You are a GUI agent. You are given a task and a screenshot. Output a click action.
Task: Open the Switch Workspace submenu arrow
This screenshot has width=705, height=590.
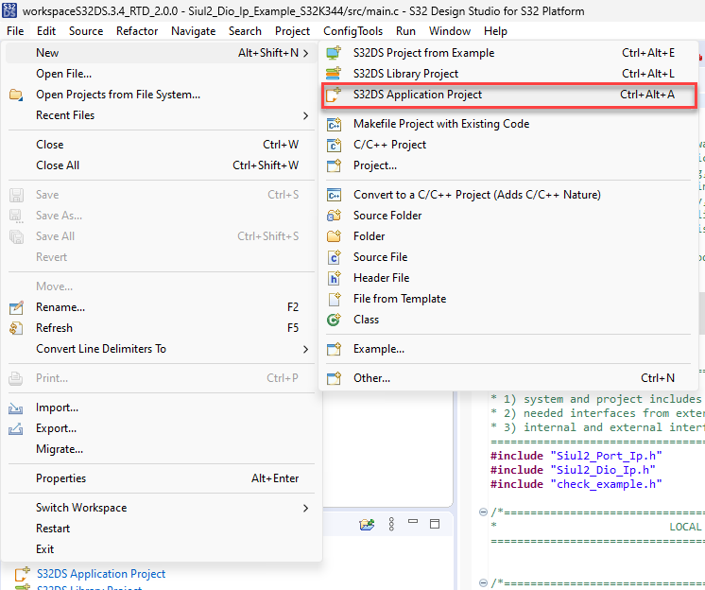coord(305,508)
